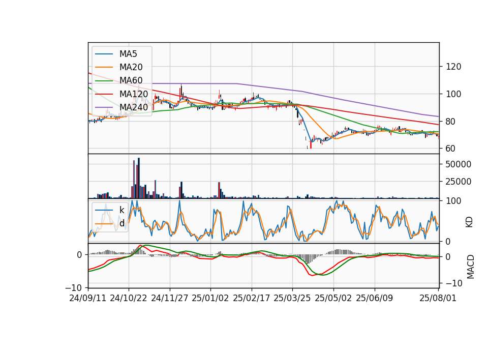The width and height of the screenshot is (488, 351).
Task: Click the 25/02/17 date axis label
Action: click(x=252, y=298)
